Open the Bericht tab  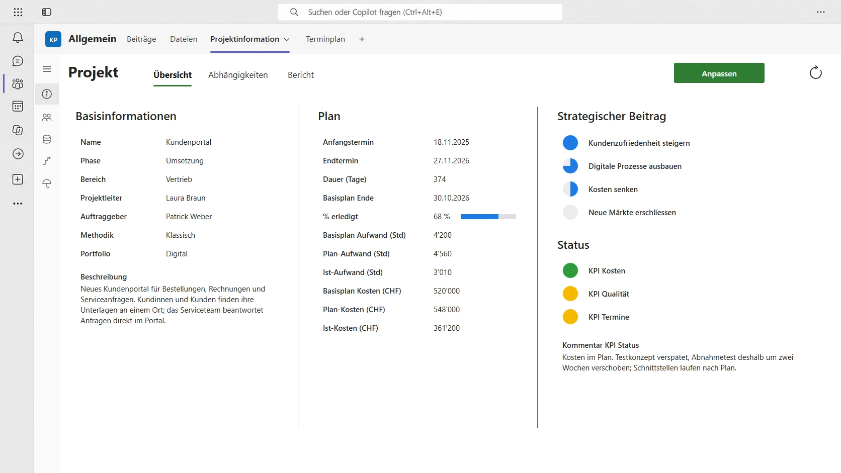[x=301, y=75]
